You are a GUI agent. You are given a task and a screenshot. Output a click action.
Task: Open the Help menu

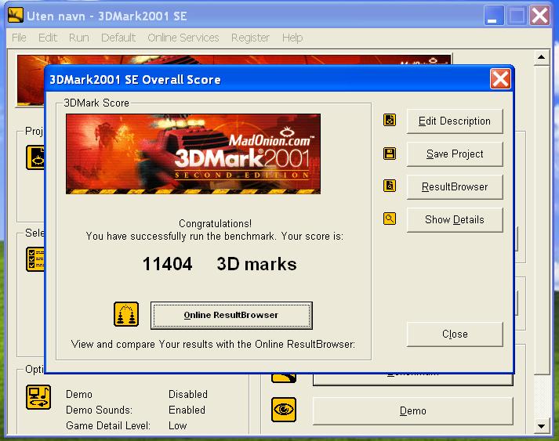292,38
